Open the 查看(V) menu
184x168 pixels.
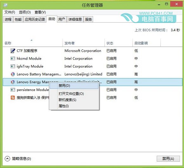tap(40, 12)
